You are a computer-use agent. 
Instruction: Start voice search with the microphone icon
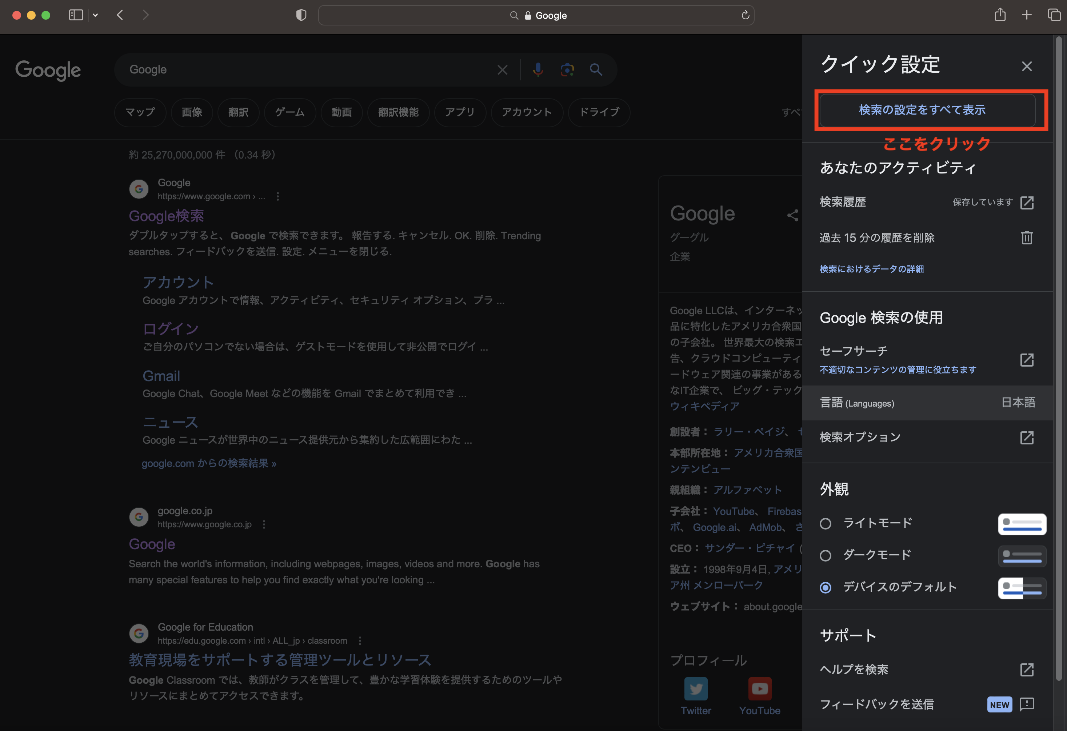[538, 70]
